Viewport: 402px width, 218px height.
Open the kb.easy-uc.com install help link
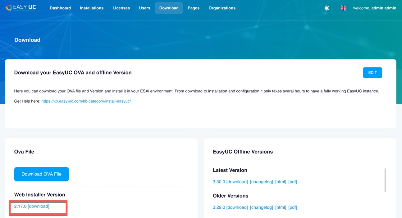86,101
